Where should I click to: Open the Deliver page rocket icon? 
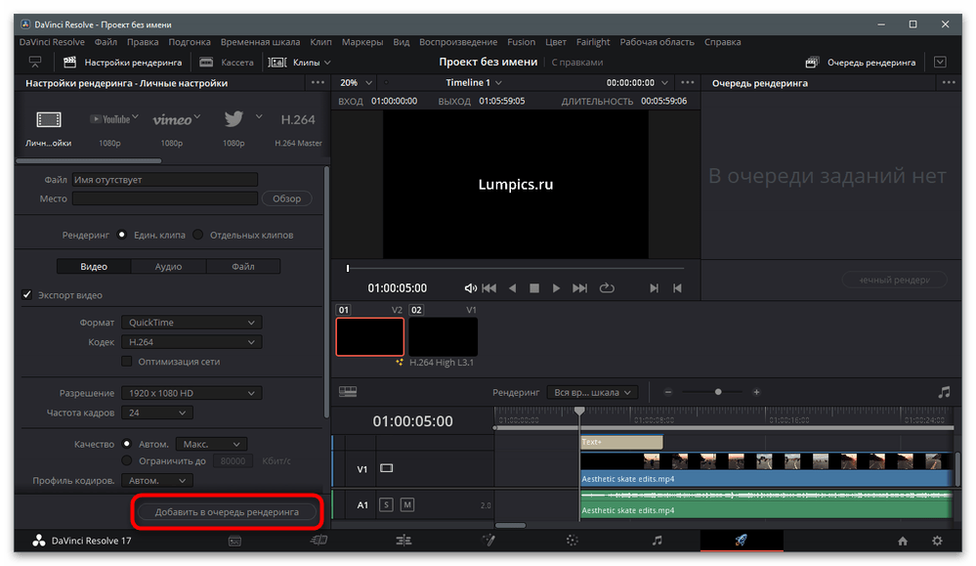(x=741, y=540)
